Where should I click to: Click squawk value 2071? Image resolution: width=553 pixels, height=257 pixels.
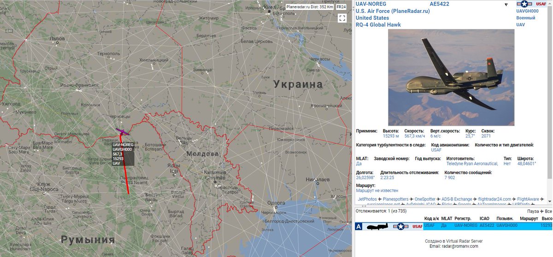coord(486,136)
